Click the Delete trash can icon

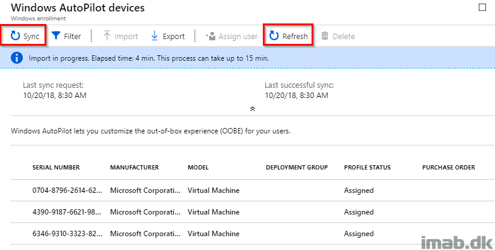point(325,36)
